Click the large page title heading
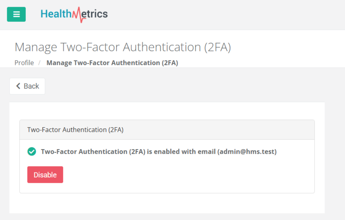 122,47
